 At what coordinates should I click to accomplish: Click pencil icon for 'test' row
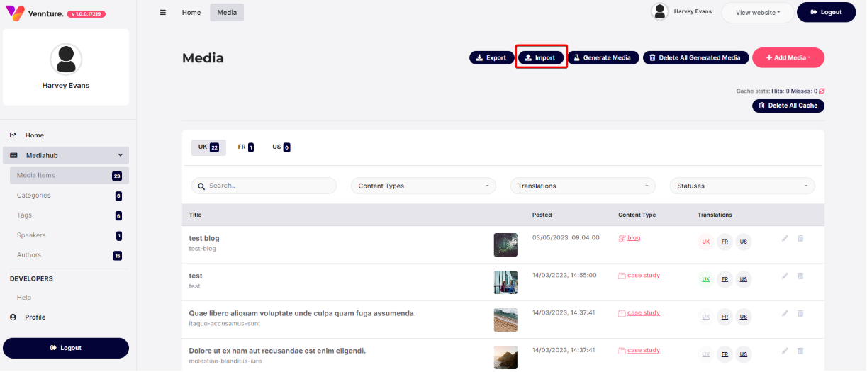pyautogui.click(x=785, y=276)
